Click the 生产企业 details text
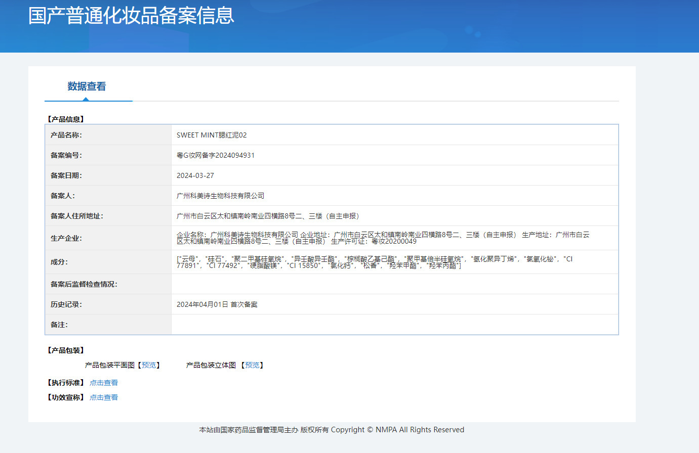The height and width of the screenshot is (453, 699). coord(383,238)
